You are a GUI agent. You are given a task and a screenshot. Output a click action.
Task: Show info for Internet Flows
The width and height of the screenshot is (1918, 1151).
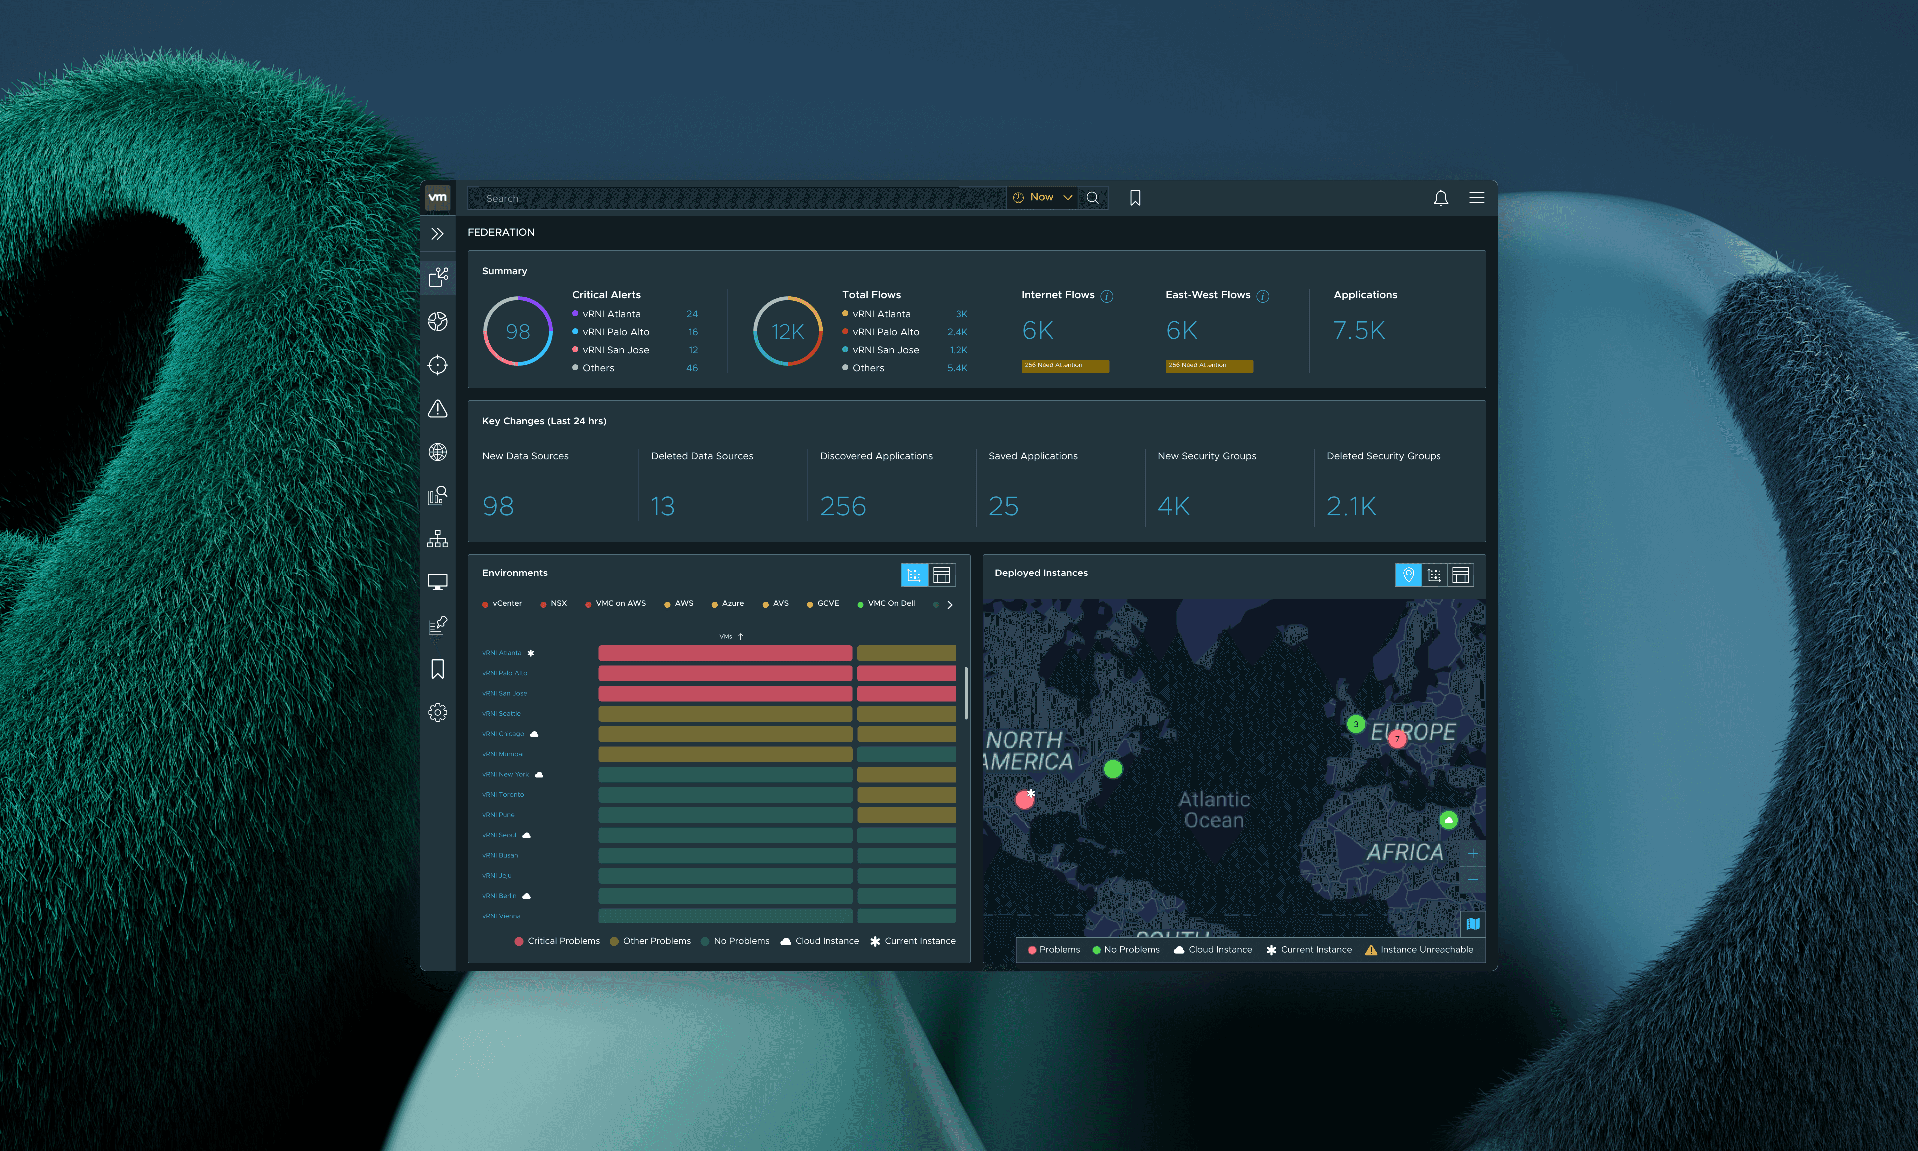(1107, 296)
